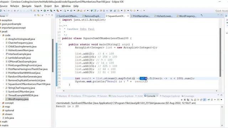The image size is (228, 128).
Task: Minimize the Package Explorer panel
Action: (x=49, y=15)
